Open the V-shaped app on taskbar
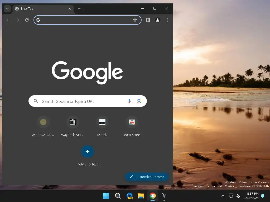 [164, 196]
